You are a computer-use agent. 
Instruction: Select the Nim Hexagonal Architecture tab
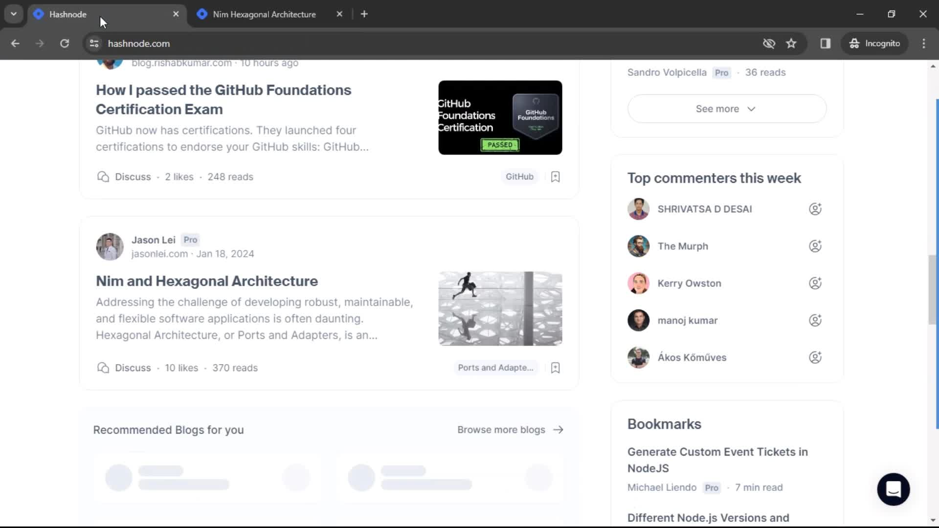(265, 14)
